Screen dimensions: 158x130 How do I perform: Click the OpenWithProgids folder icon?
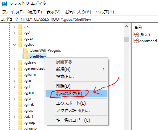click(x=26, y=50)
